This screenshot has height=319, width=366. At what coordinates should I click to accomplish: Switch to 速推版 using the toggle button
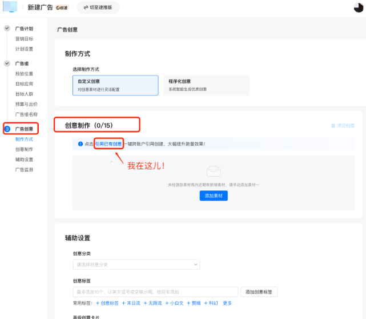pos(98,7)
